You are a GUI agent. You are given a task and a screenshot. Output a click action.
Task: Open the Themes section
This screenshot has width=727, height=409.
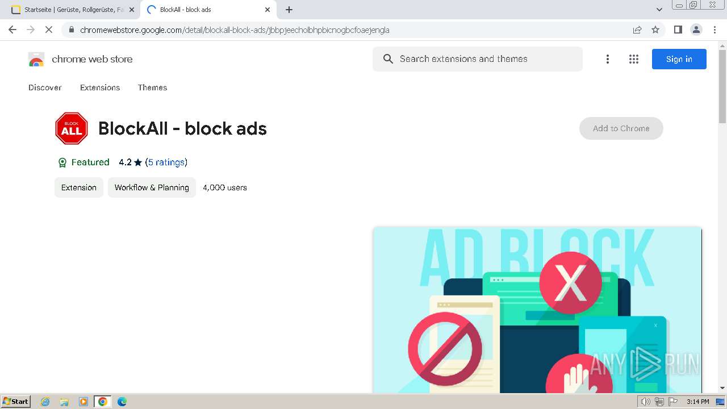pos(152,87)
